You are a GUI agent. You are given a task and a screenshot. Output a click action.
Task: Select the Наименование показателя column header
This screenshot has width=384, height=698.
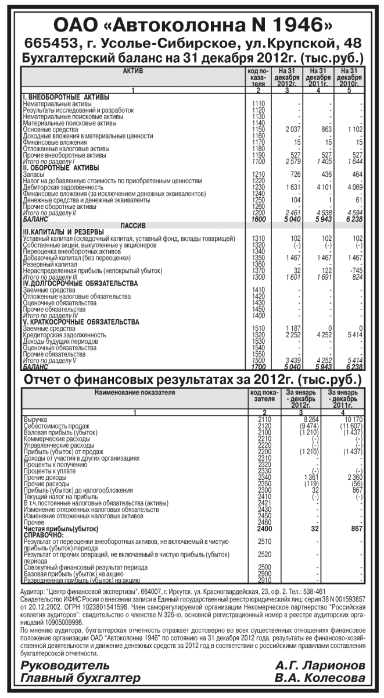click(132, 393)
